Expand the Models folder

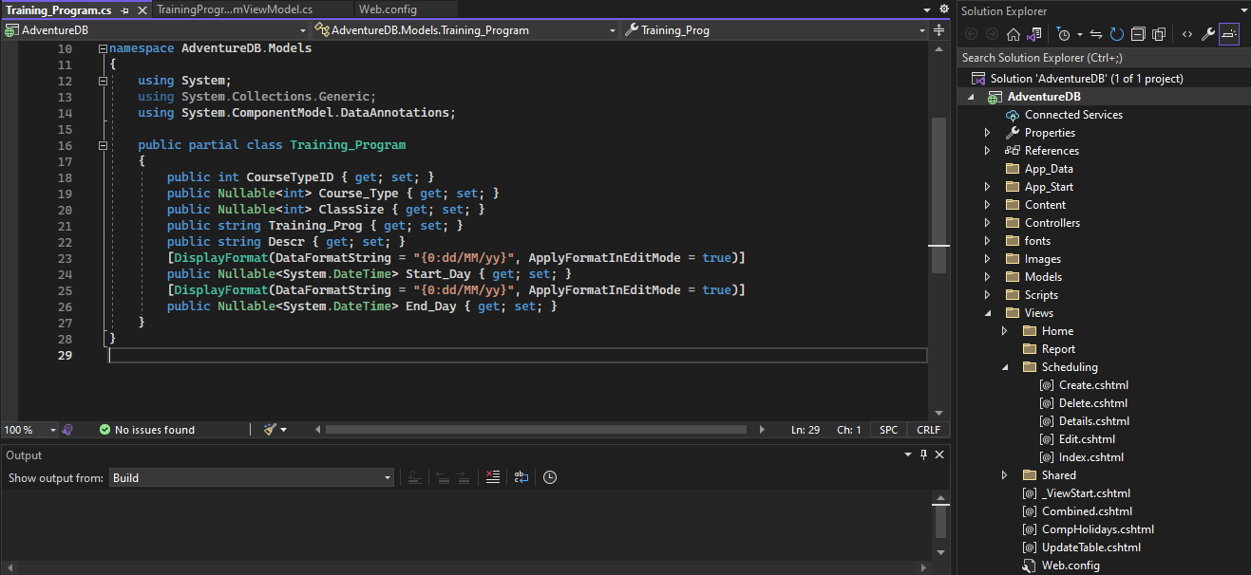pos(987,276)
